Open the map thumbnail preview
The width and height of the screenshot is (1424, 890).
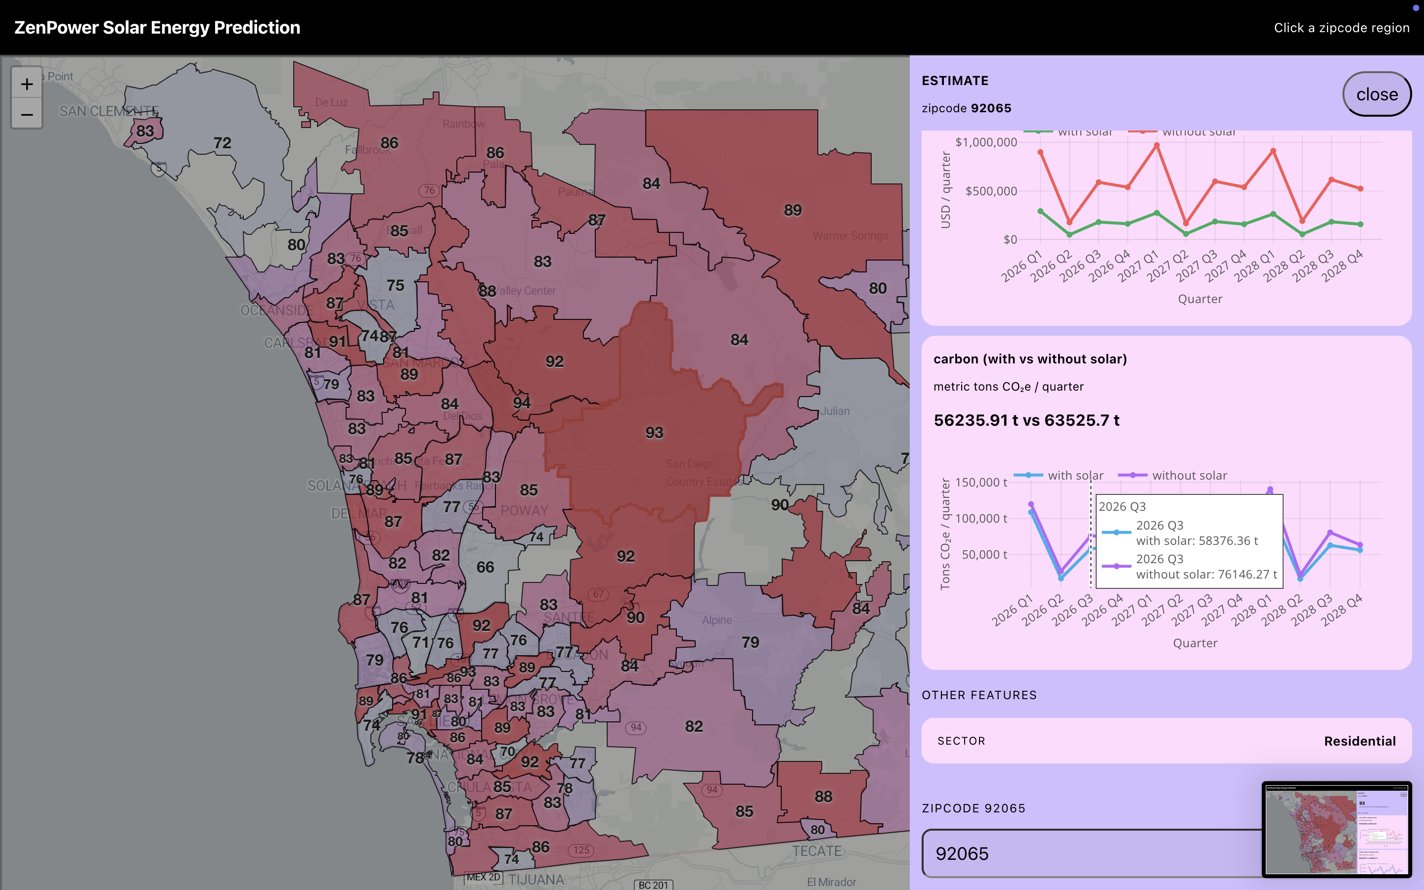[1336, 829]
